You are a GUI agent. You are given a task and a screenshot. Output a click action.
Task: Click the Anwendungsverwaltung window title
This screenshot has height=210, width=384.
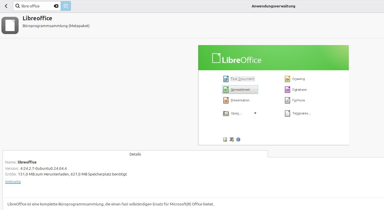point(273,6)
